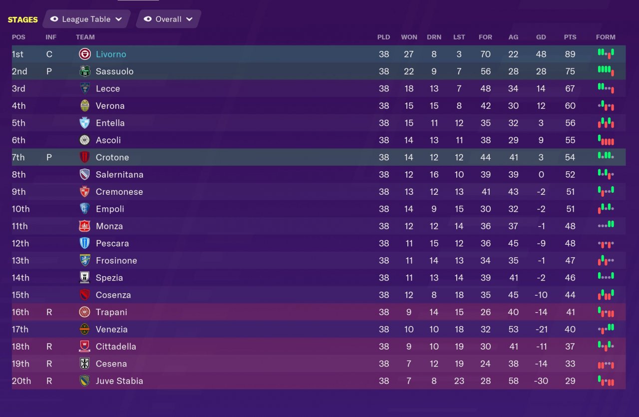Toggle the eye icon beside League Table
639x417 pixels.
pyautogui.click(x=54, y=19)
